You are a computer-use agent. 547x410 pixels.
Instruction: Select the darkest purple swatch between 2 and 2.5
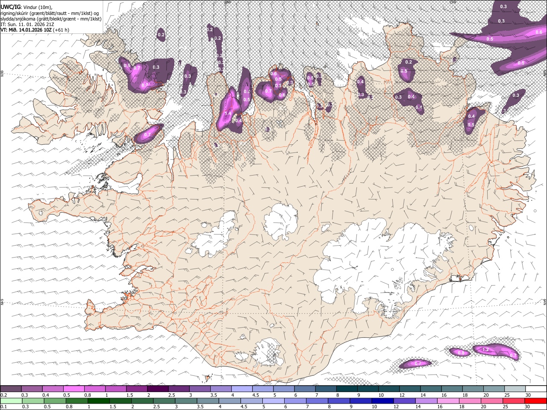158,389
